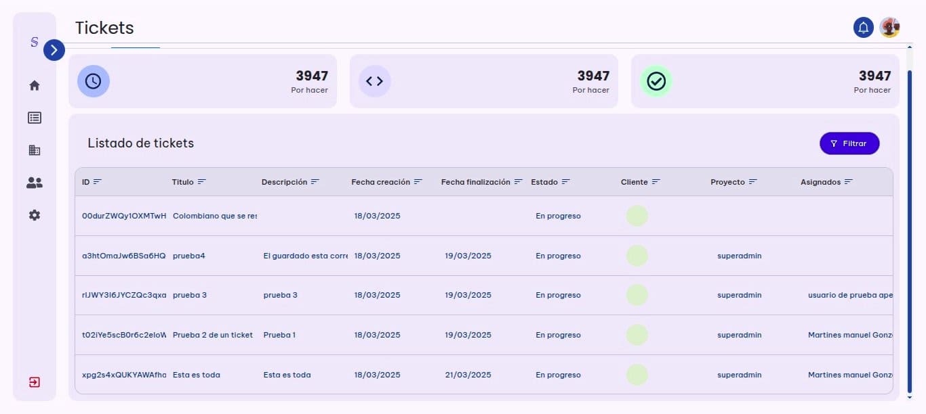Expand the sidebar with chevron button

[x=54, y=50]
